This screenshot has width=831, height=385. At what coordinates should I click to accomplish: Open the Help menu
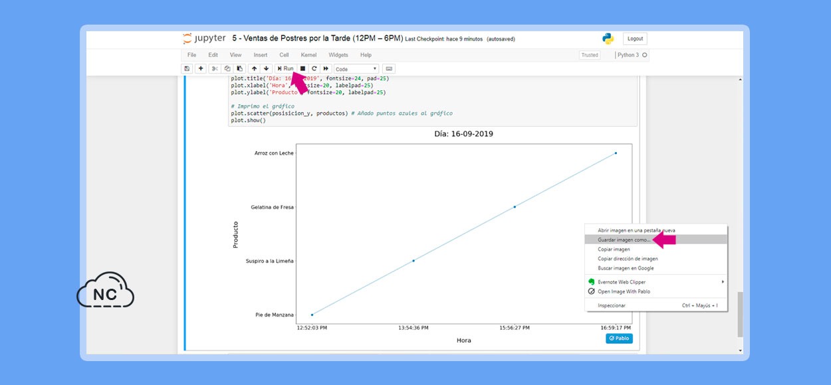click(366, 55)
